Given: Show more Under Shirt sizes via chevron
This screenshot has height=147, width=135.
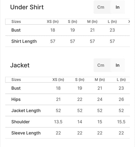Looking at the screenshot, I should point(129,21).
